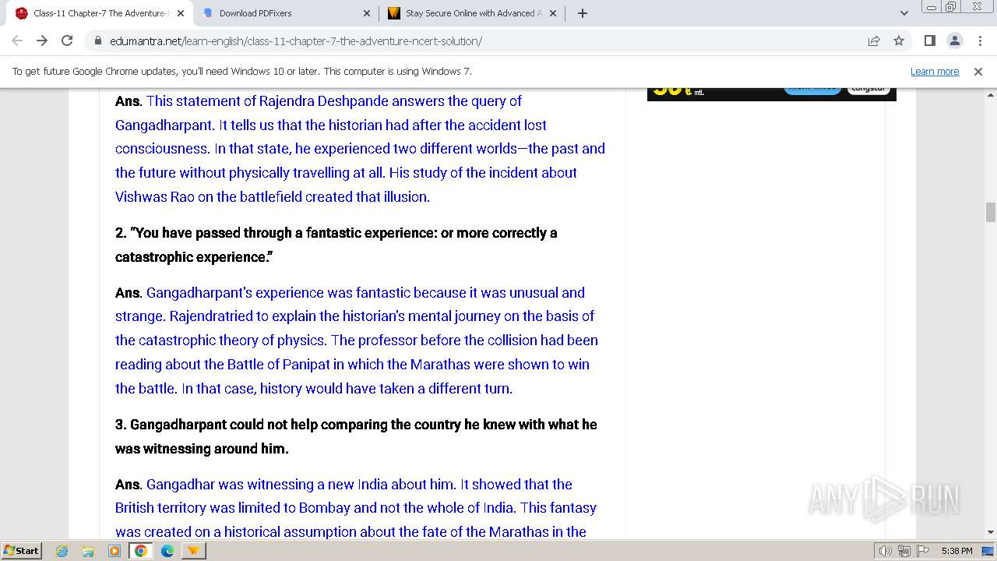997x561 pixels.
Task: Go back to previous page
Action: click(17, 41)
